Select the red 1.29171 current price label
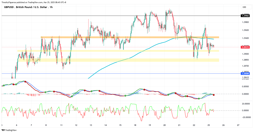The image size is (254, 133). (x=245, y=47)
